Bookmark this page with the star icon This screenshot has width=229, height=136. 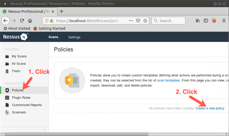[x=145, y=21]
